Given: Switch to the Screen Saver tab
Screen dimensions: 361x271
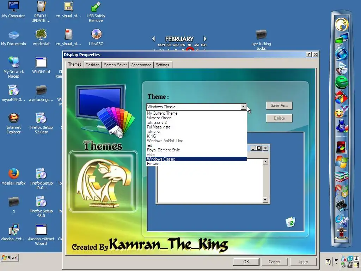Looking at the screenshot, I should (x=115, y=65).
